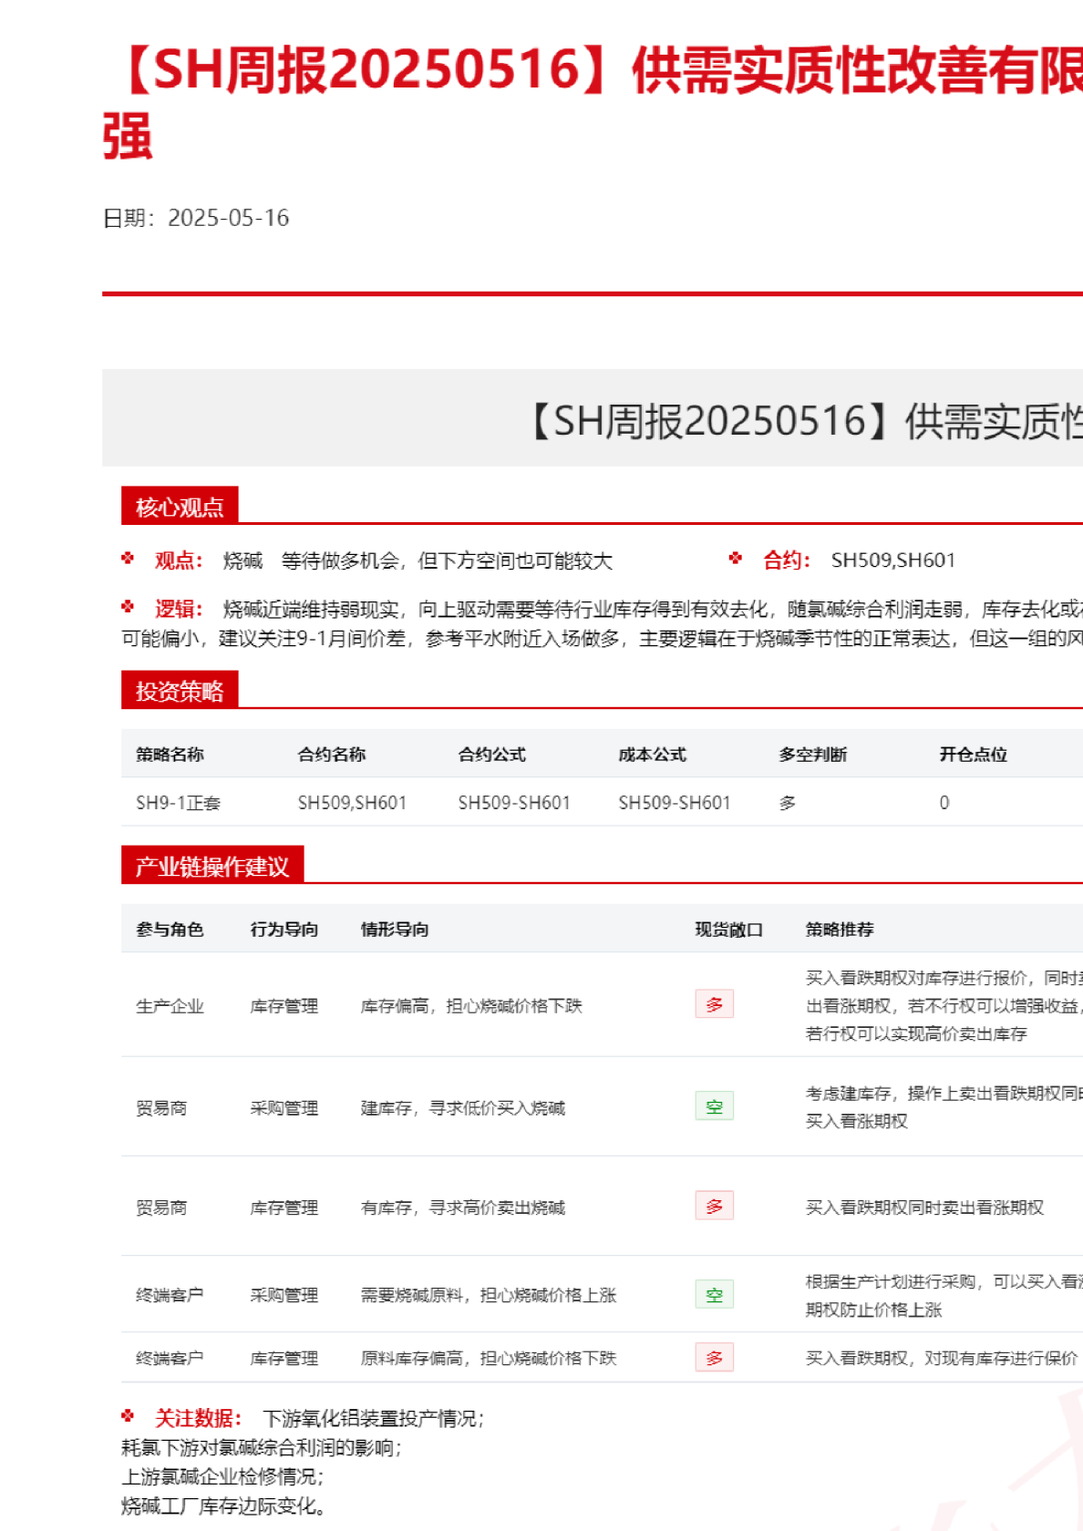Click the red 多 badge in 生产企业 row
Image resolution: width=1083 pixels, height=1531 pixels.
(714, 1004)
